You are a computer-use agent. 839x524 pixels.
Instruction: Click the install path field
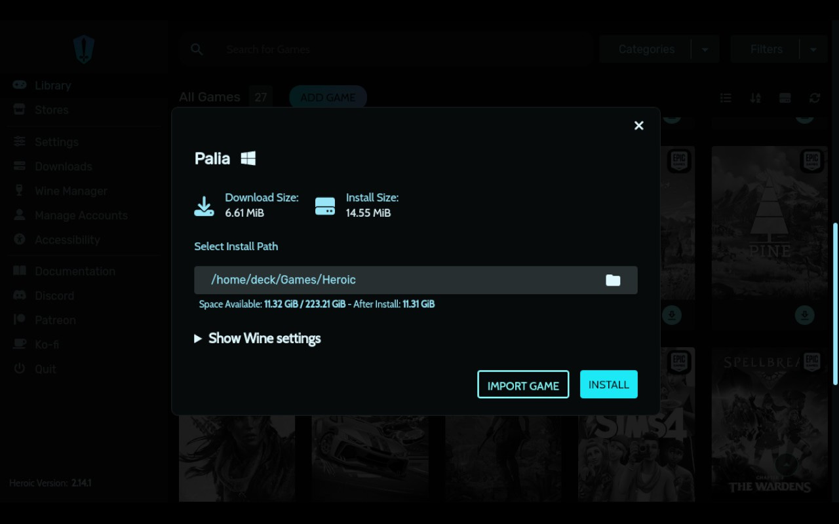[416, 280]
